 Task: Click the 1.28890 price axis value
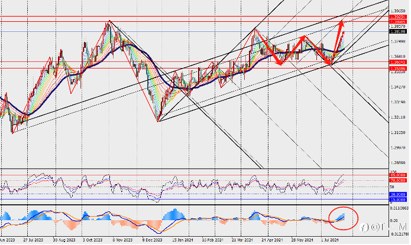point(398,163)
